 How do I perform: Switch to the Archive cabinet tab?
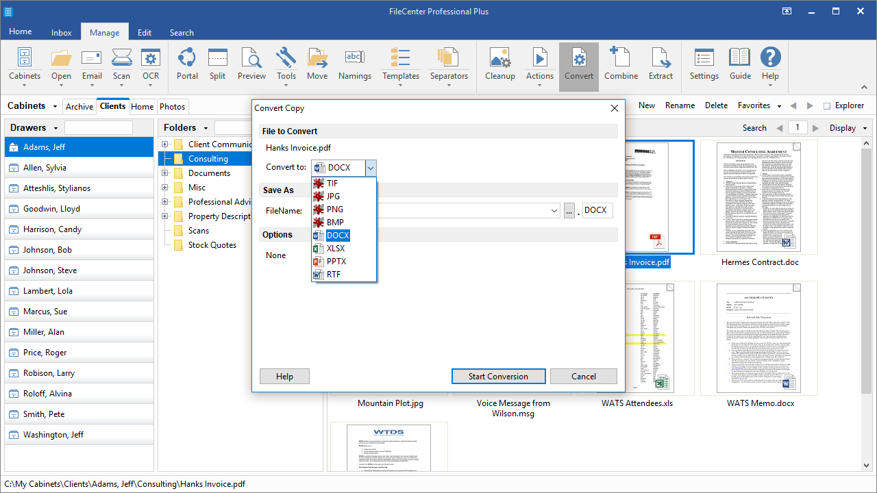point(79,107)
